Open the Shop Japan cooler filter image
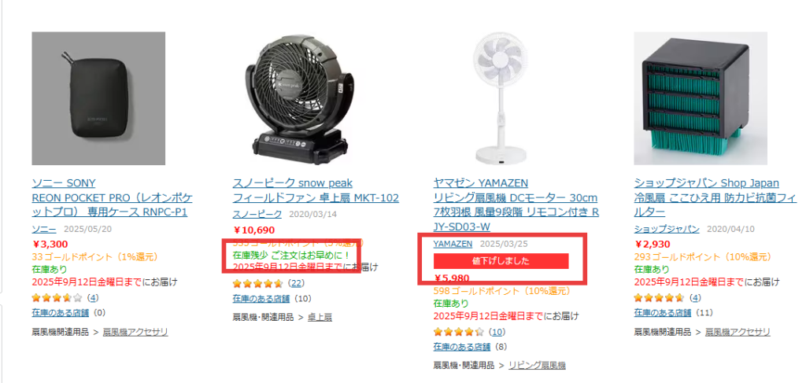The image size is (806, 383). tap(701, 98)
